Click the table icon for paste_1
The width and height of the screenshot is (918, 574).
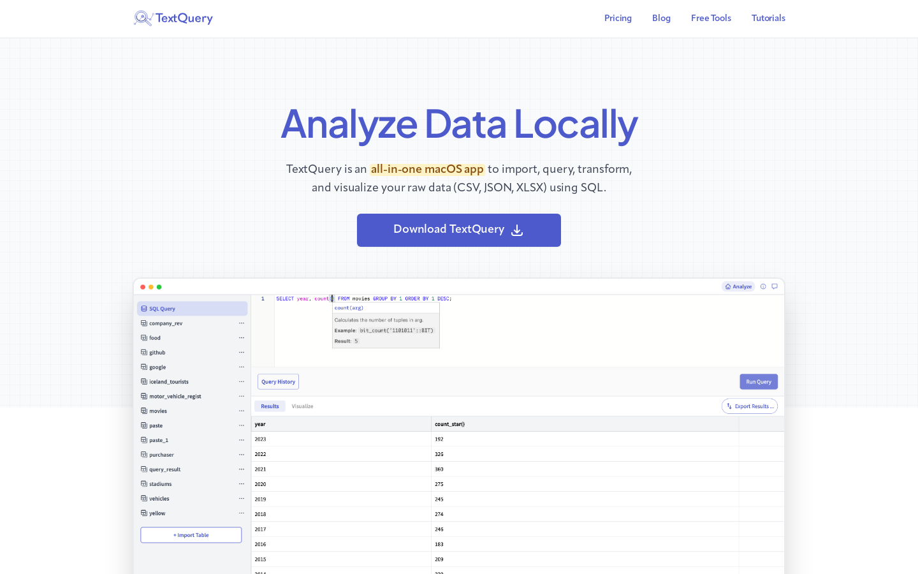pyautogui.click(x=144, y=440)
